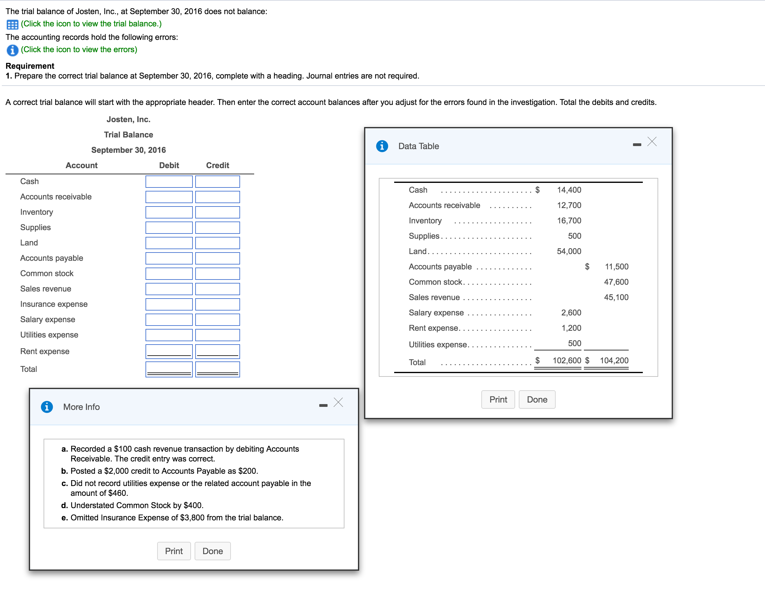This screenshot has width=765, height=602.
Task: Click the blue errors info icon
Action: (x=12, y=50)
